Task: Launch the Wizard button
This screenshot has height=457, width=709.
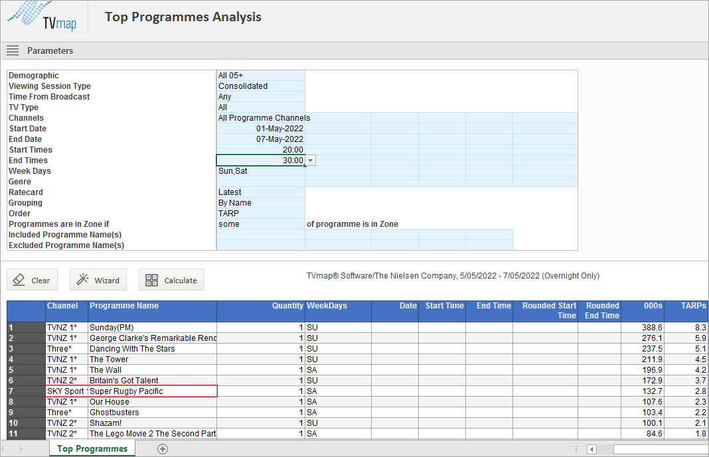Action: click(x=98, y=280)
